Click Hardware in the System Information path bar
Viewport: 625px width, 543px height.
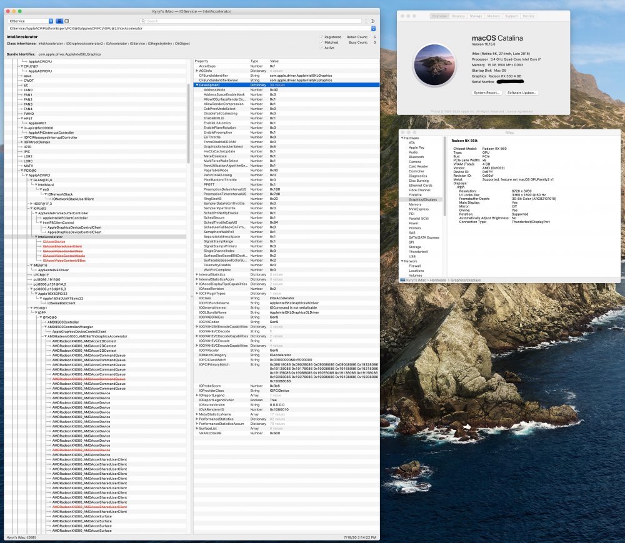click(437, 280)
